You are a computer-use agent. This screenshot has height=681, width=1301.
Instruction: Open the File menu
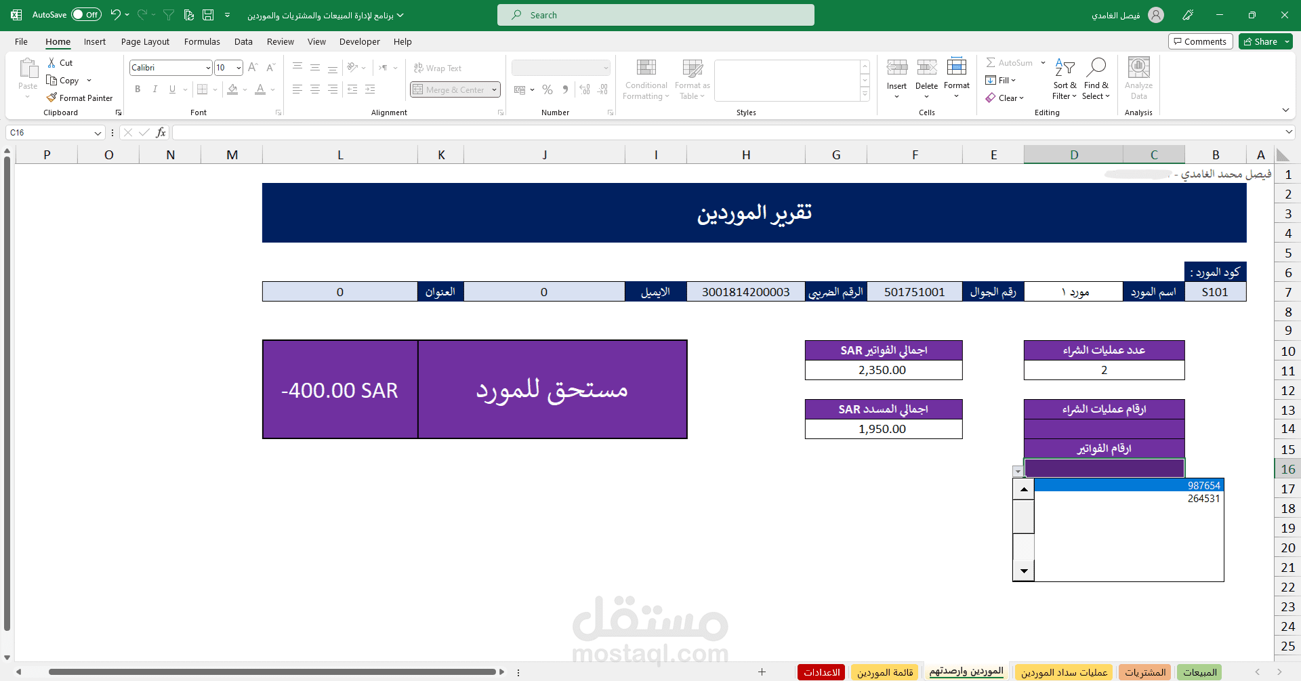(x=21, y=41)
